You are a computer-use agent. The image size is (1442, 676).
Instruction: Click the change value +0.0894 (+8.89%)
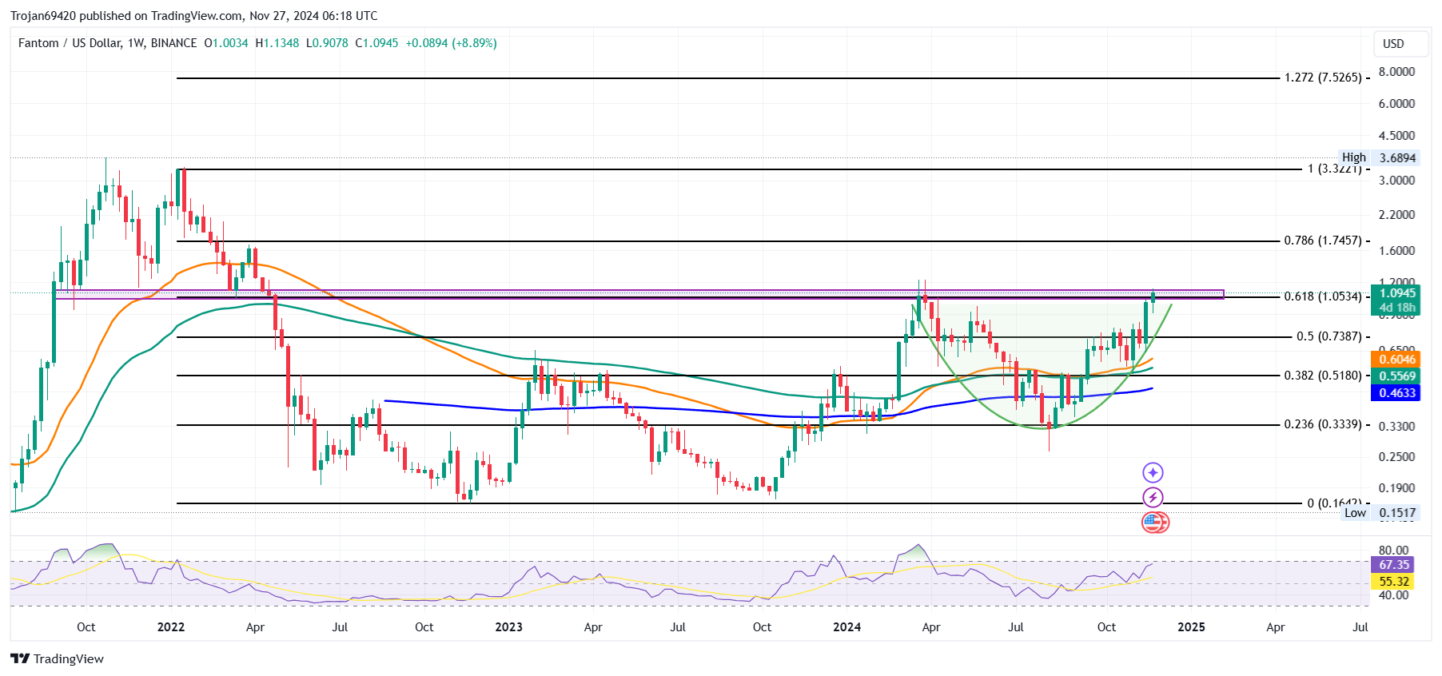click(x=451, y=43)
